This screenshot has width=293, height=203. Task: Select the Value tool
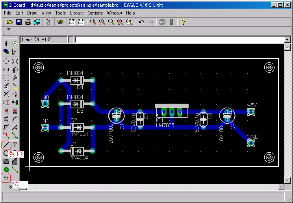coord(15,111)
